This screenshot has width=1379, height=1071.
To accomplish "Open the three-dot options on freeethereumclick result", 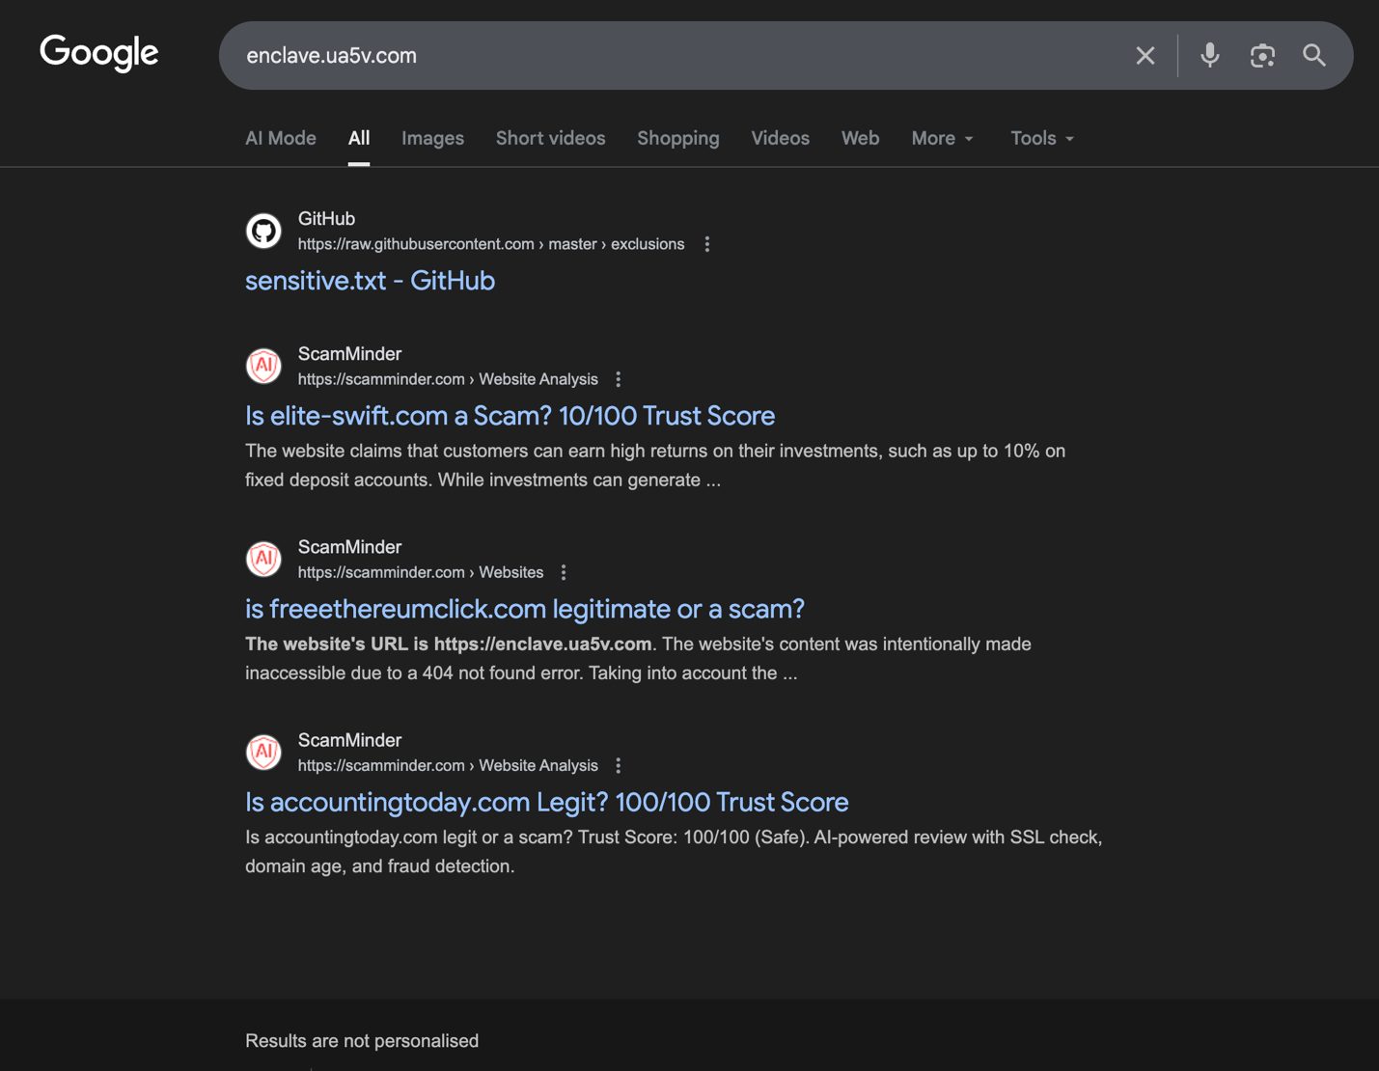I will click(563, 572).
